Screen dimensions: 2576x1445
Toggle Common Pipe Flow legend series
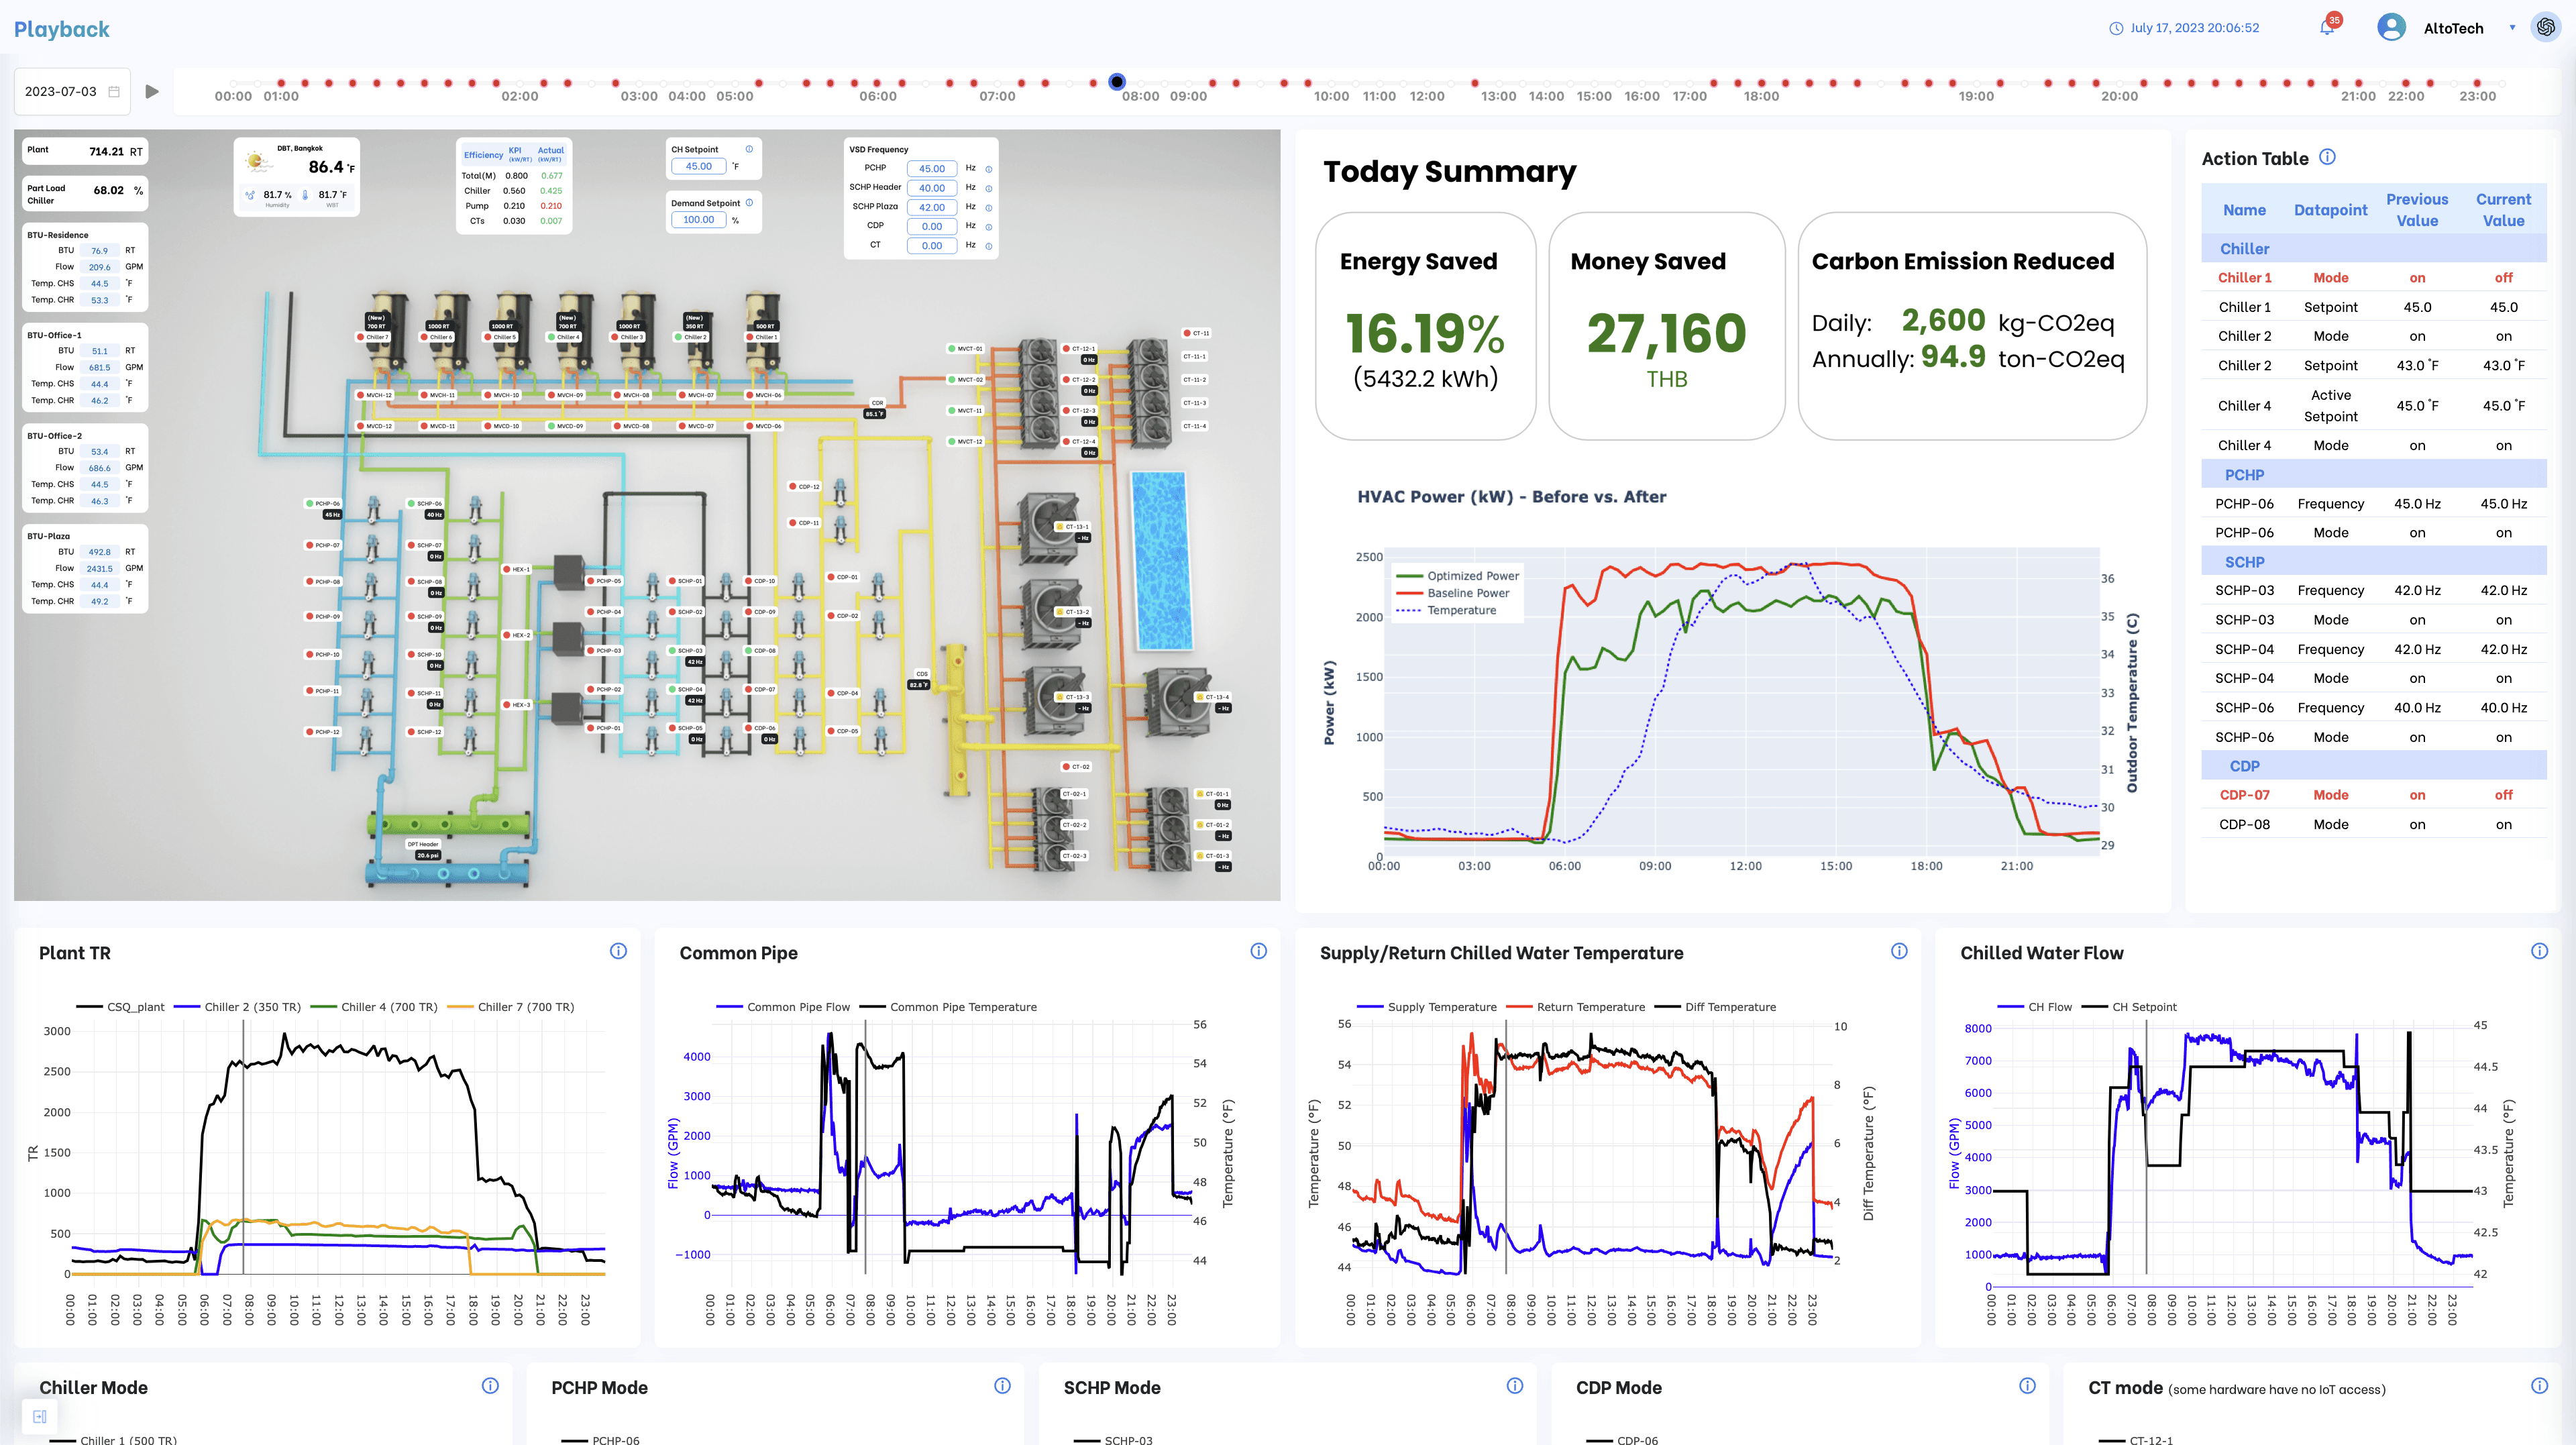click(x=783, y=1007)
